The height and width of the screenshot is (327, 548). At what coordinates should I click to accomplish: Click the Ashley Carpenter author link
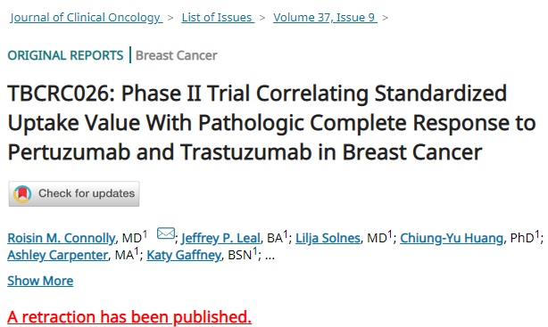pyautogui.click(x=58, y=255)
